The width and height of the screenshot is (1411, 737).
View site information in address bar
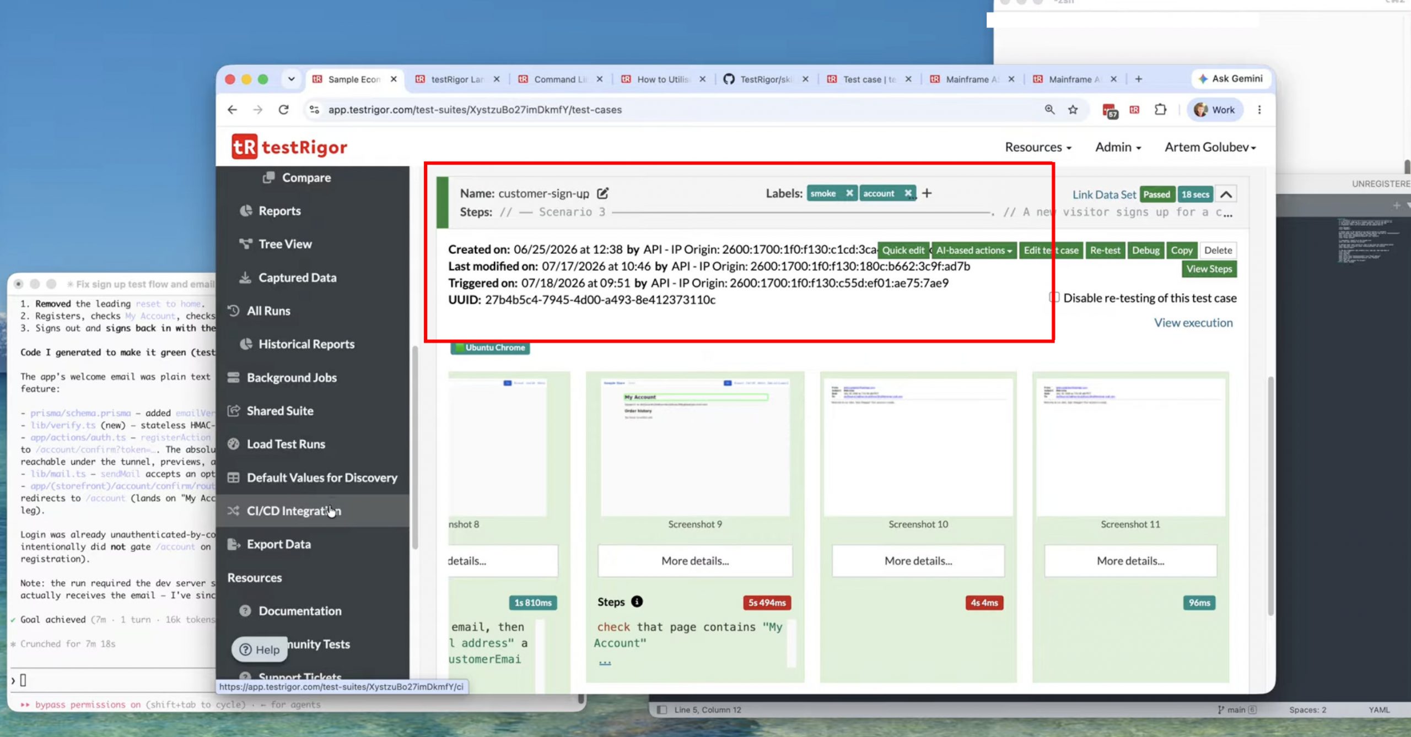[314, 110]
